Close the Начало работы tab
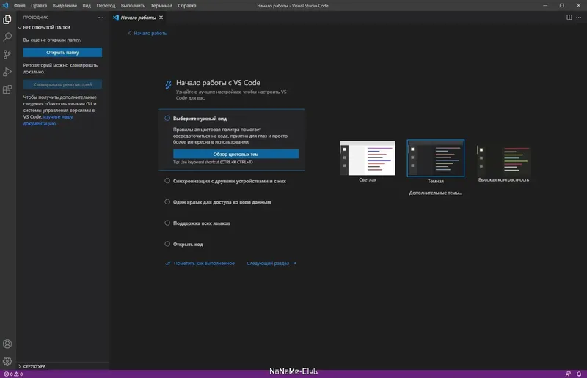This screenshot has width=587, height=378. [x=161, y=18]
